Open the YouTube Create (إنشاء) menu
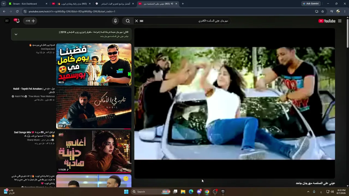349x196 pixels. pos(31,21)
